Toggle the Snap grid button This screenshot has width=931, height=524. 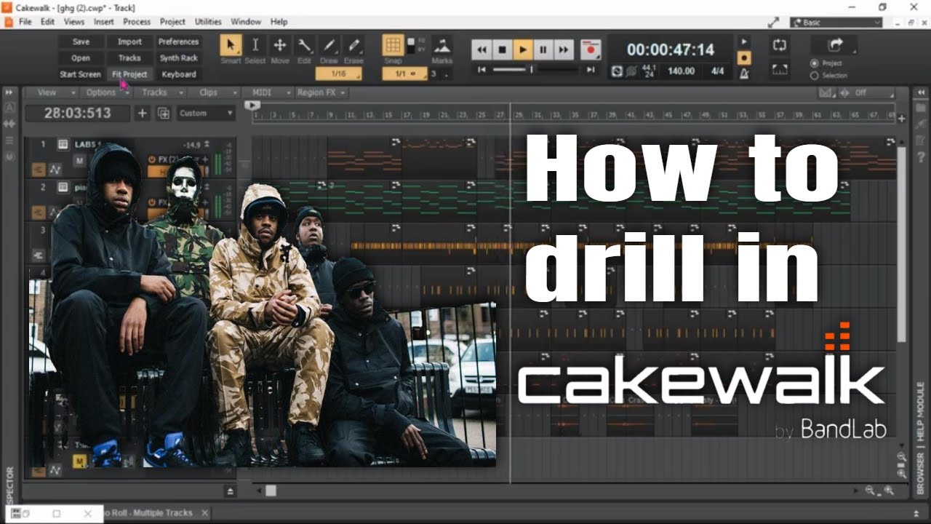click(x=393, y=45)
